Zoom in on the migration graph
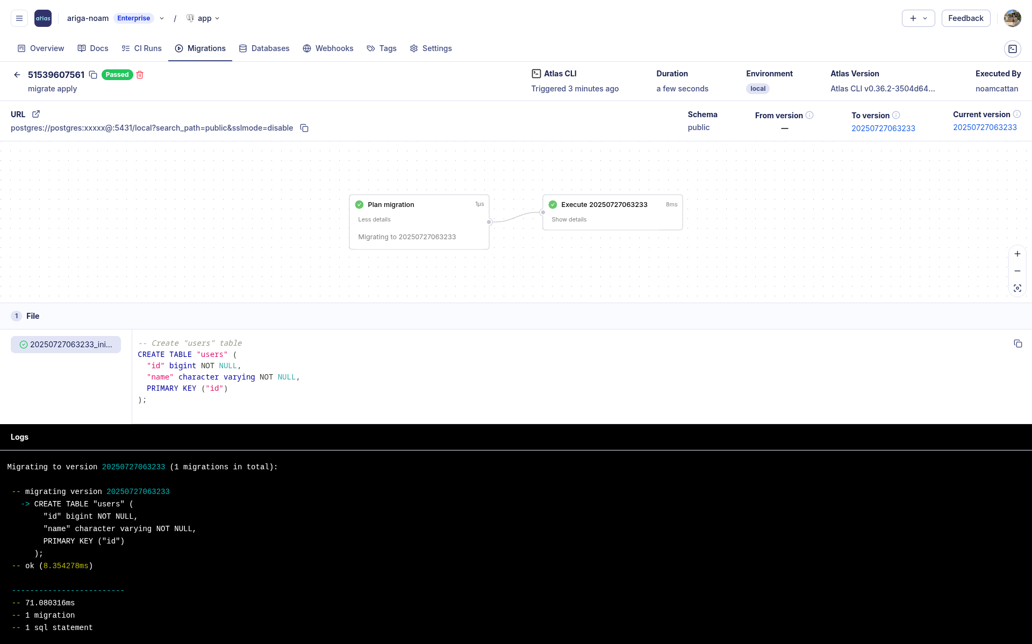Screen dimensions: 1032x644 (x=1017, y=254)
